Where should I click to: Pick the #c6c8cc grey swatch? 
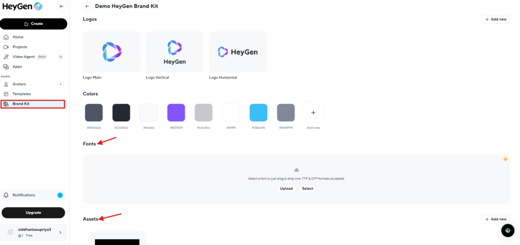(204, 112)
